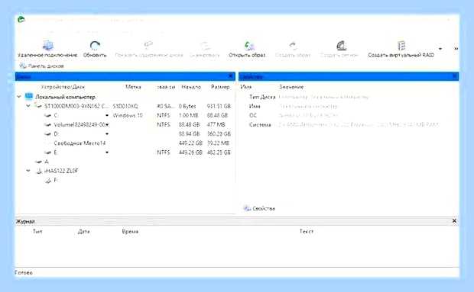The height and width of the screenshot is (292, 474).
Task: Collapse the Локальный компьютер tree node
Action: click(19, 97)
